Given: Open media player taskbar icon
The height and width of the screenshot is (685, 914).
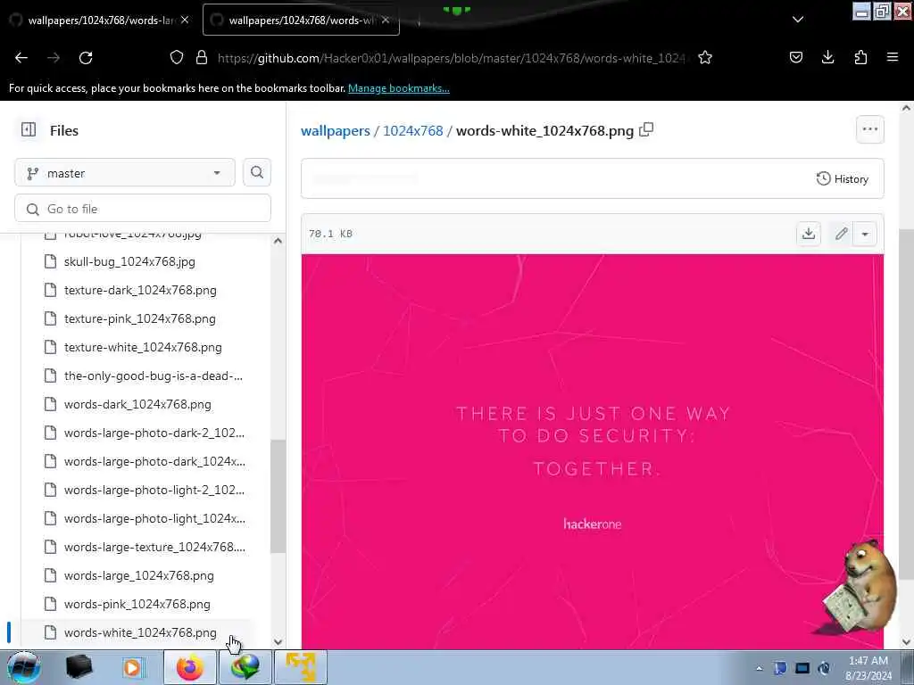Looking at the screenshot, I should click(x=132, y=667).
